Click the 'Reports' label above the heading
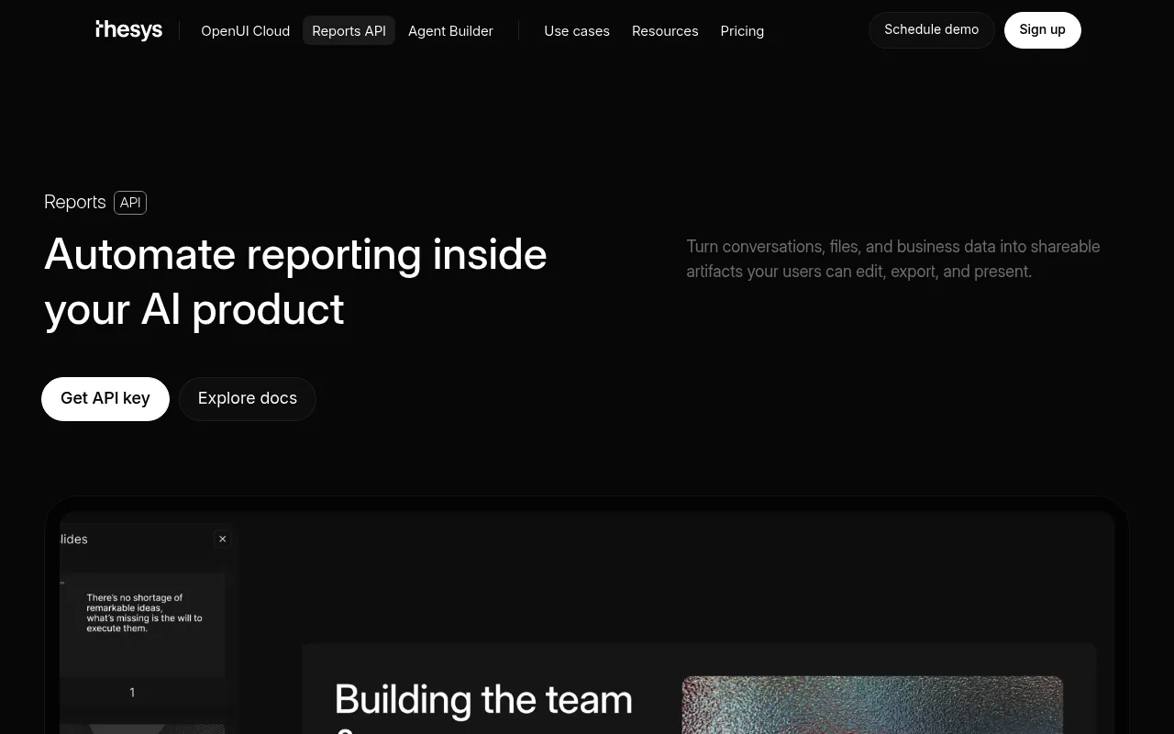Image resolution: width=1174 pixels, height=734 pixels. tap(75, 203)
